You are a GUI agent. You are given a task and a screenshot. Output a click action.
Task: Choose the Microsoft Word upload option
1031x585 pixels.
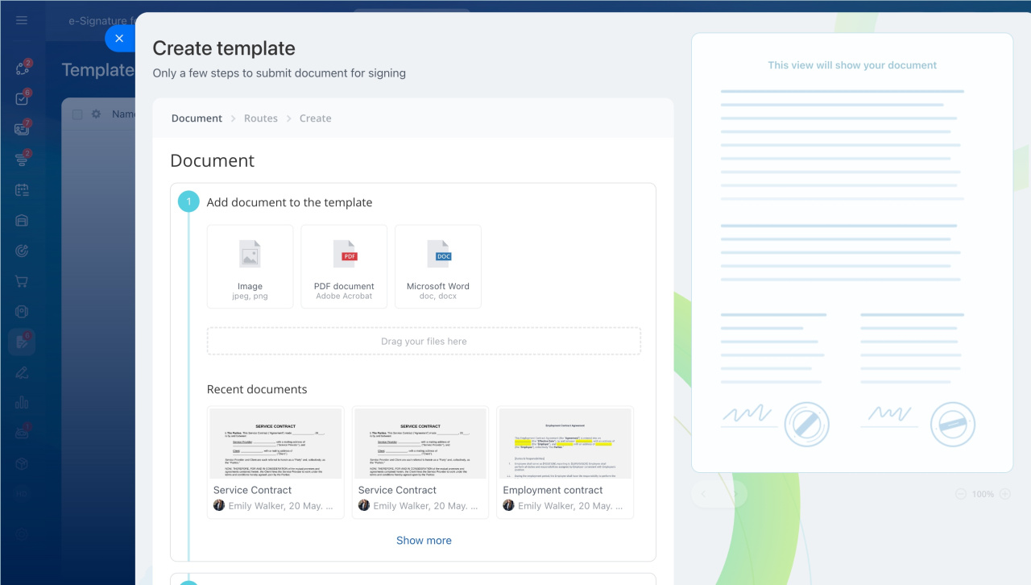tap(438, 267)
